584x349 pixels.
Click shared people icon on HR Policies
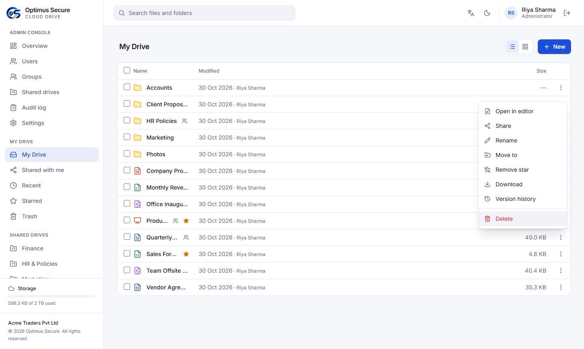(x=185, y=121)
